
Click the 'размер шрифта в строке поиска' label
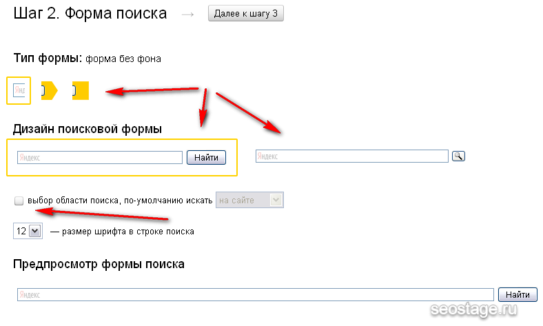coord(127,232)
